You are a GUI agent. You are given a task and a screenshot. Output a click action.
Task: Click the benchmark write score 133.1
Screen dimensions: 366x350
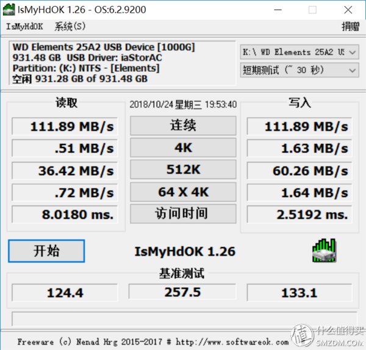coord(300,293)
